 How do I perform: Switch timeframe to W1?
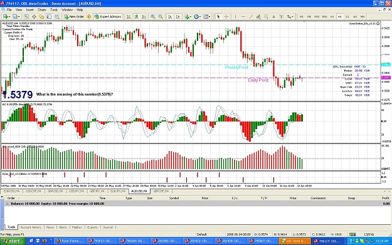355,17
